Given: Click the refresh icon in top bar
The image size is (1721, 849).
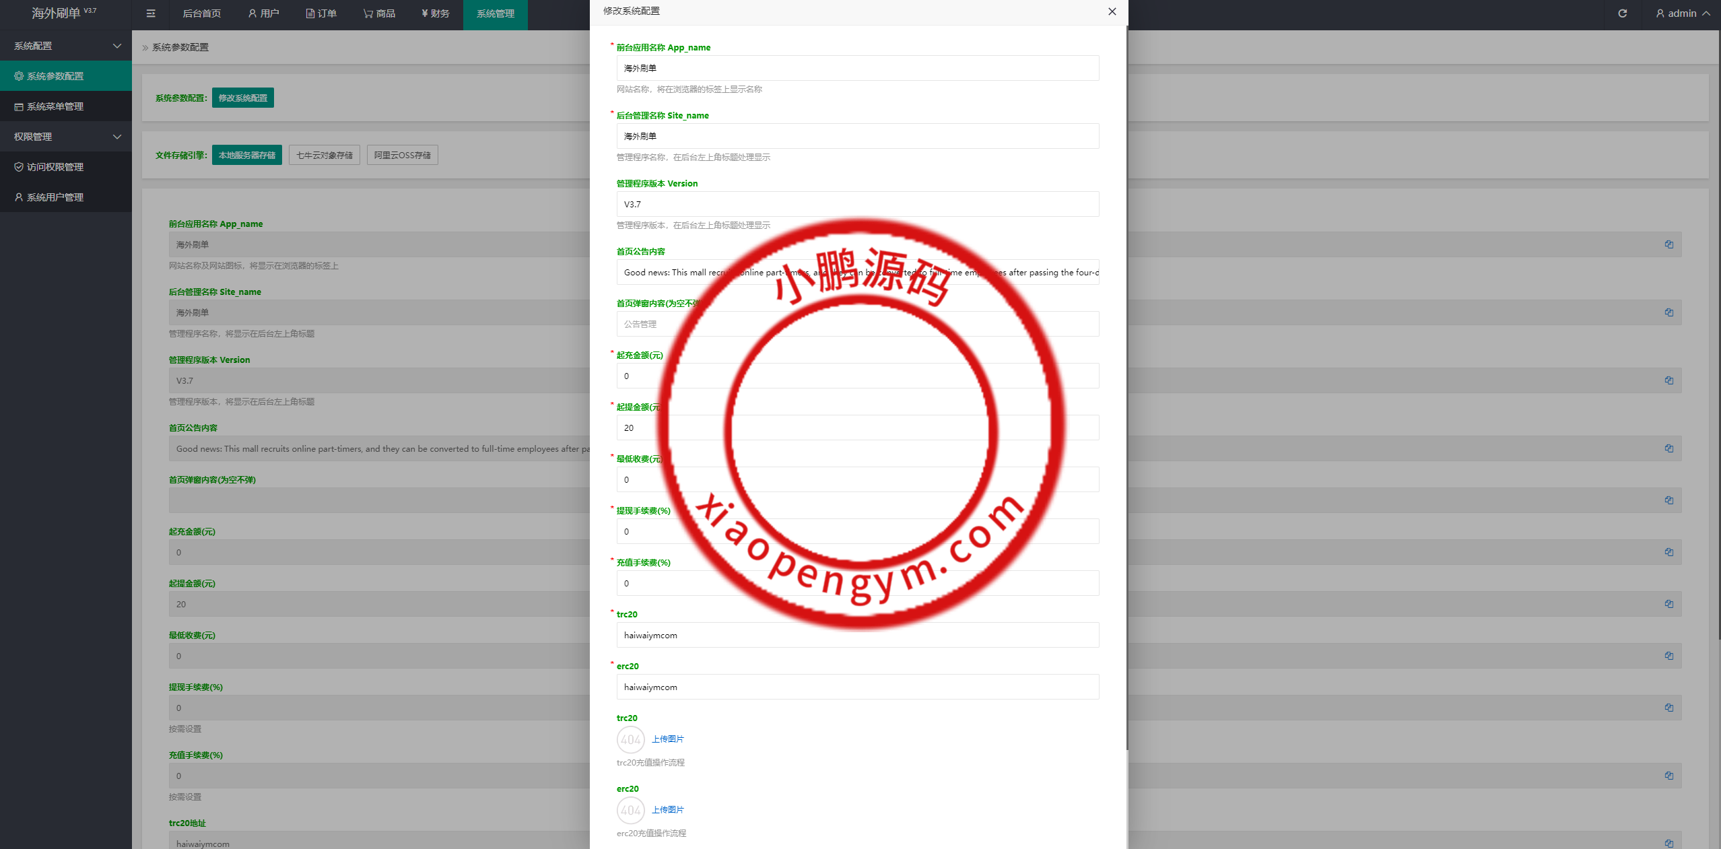Looking at the screenshot, I should click(x=1623, y=13).
